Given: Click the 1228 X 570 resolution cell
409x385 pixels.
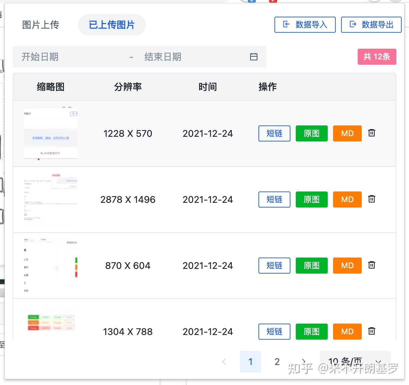Looking at the screenshot, I should pyautogui.click(x=128, y=133).
